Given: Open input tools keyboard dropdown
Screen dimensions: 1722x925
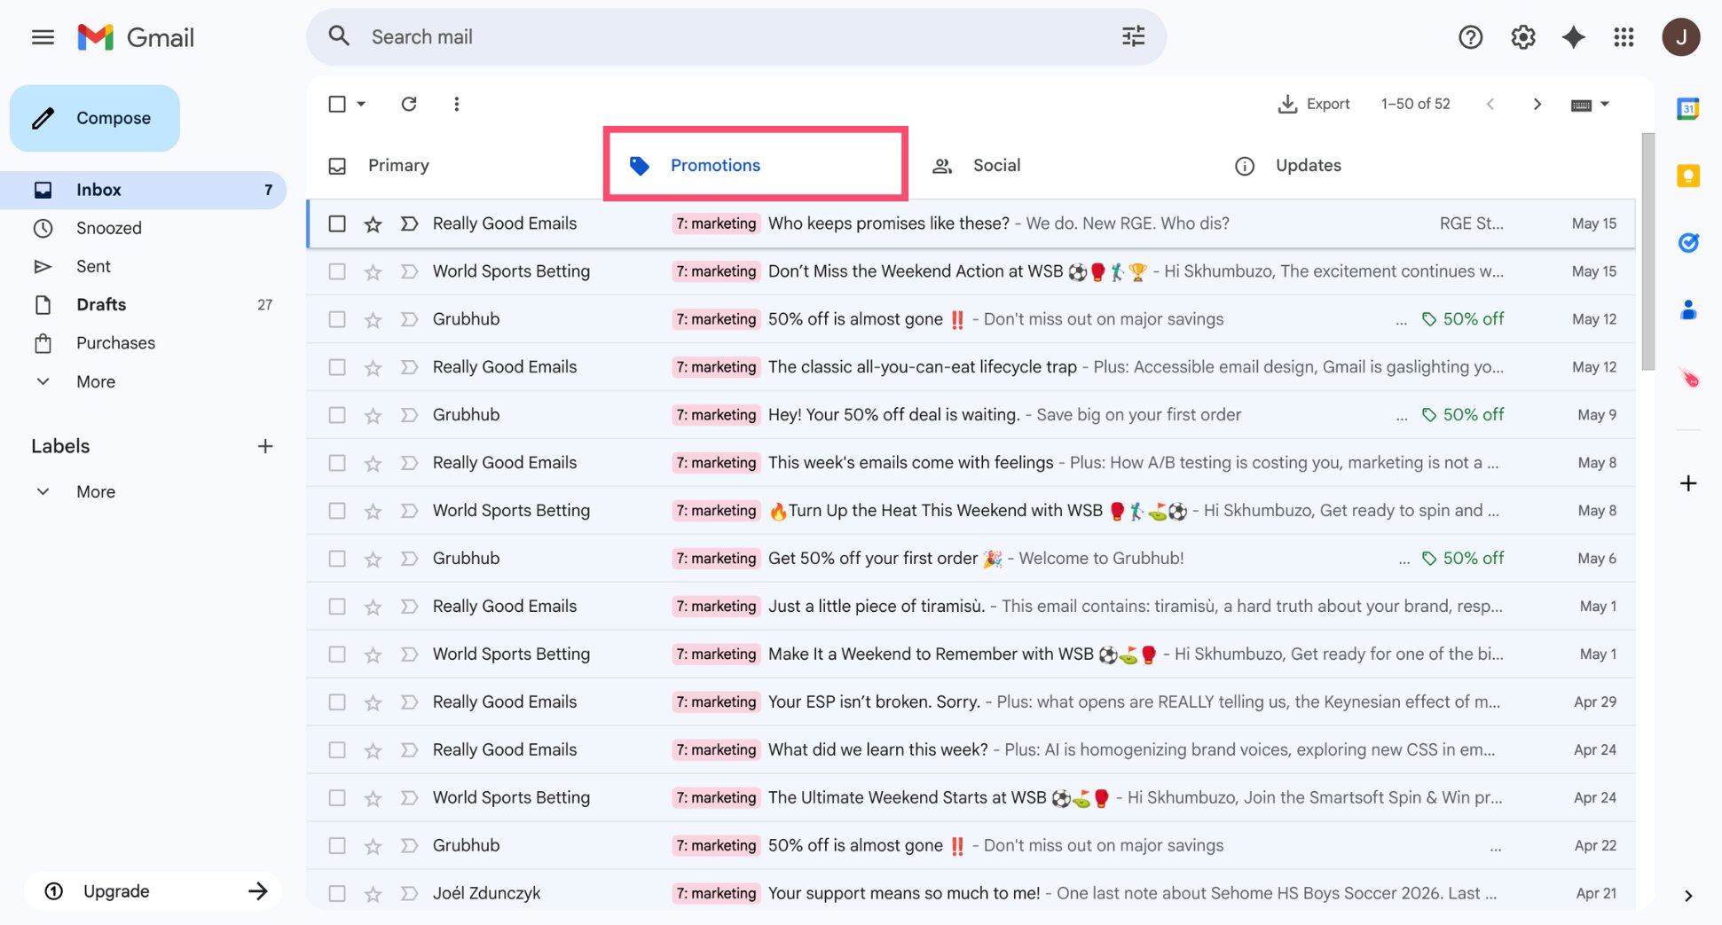Looking at the screenshot, I should 1589,105.
